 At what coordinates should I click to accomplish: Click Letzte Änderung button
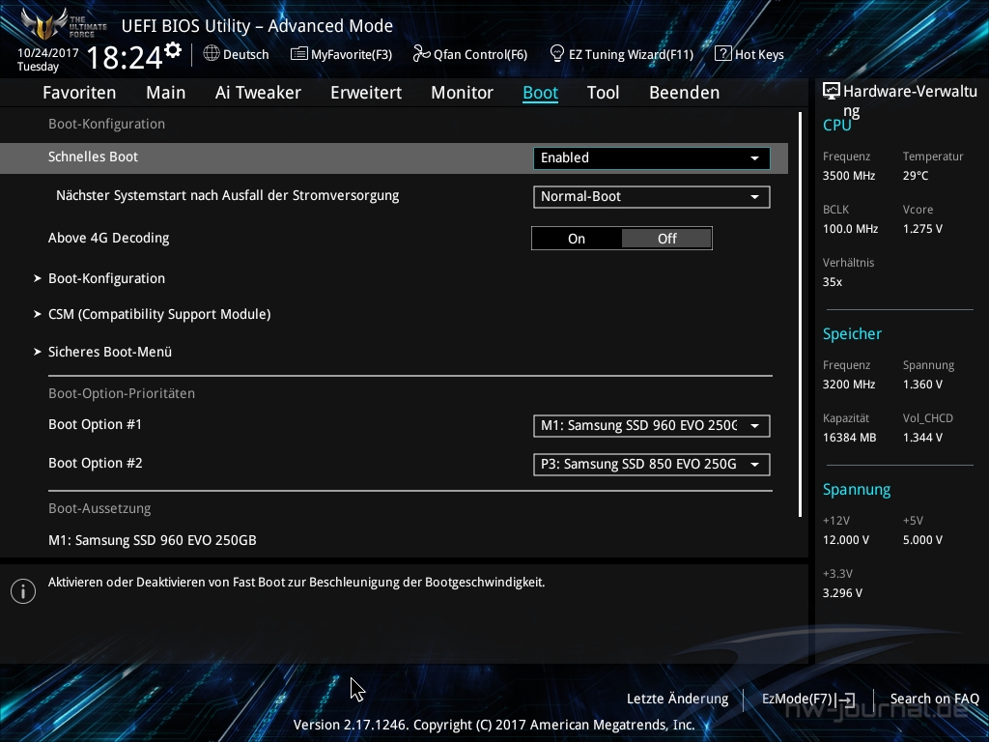coord(677,699)
